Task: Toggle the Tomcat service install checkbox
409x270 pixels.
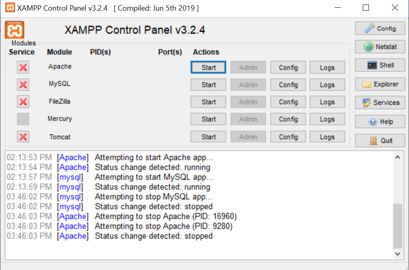Action: click(23, 137)
